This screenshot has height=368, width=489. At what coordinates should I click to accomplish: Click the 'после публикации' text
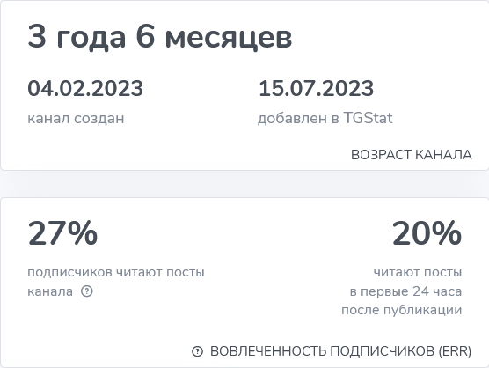pos(402,310)
